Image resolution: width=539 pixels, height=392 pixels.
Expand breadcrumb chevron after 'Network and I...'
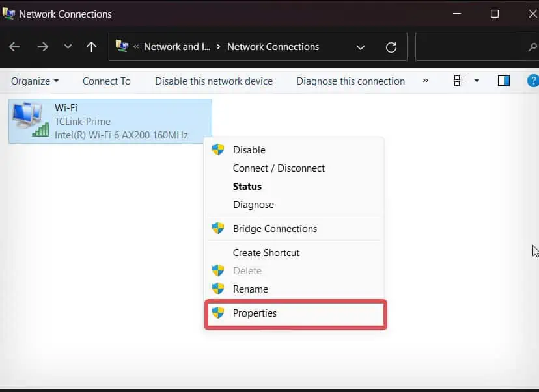pos(218,47)
